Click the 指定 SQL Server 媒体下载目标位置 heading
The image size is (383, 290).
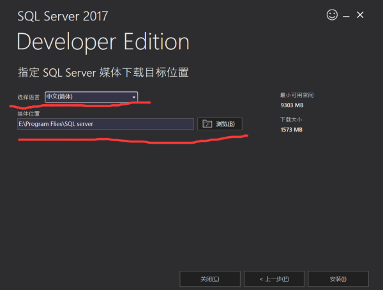tap(103, 73)
